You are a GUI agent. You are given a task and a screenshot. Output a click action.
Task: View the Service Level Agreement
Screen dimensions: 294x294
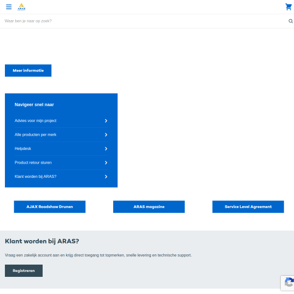click(x=248, y=207)
